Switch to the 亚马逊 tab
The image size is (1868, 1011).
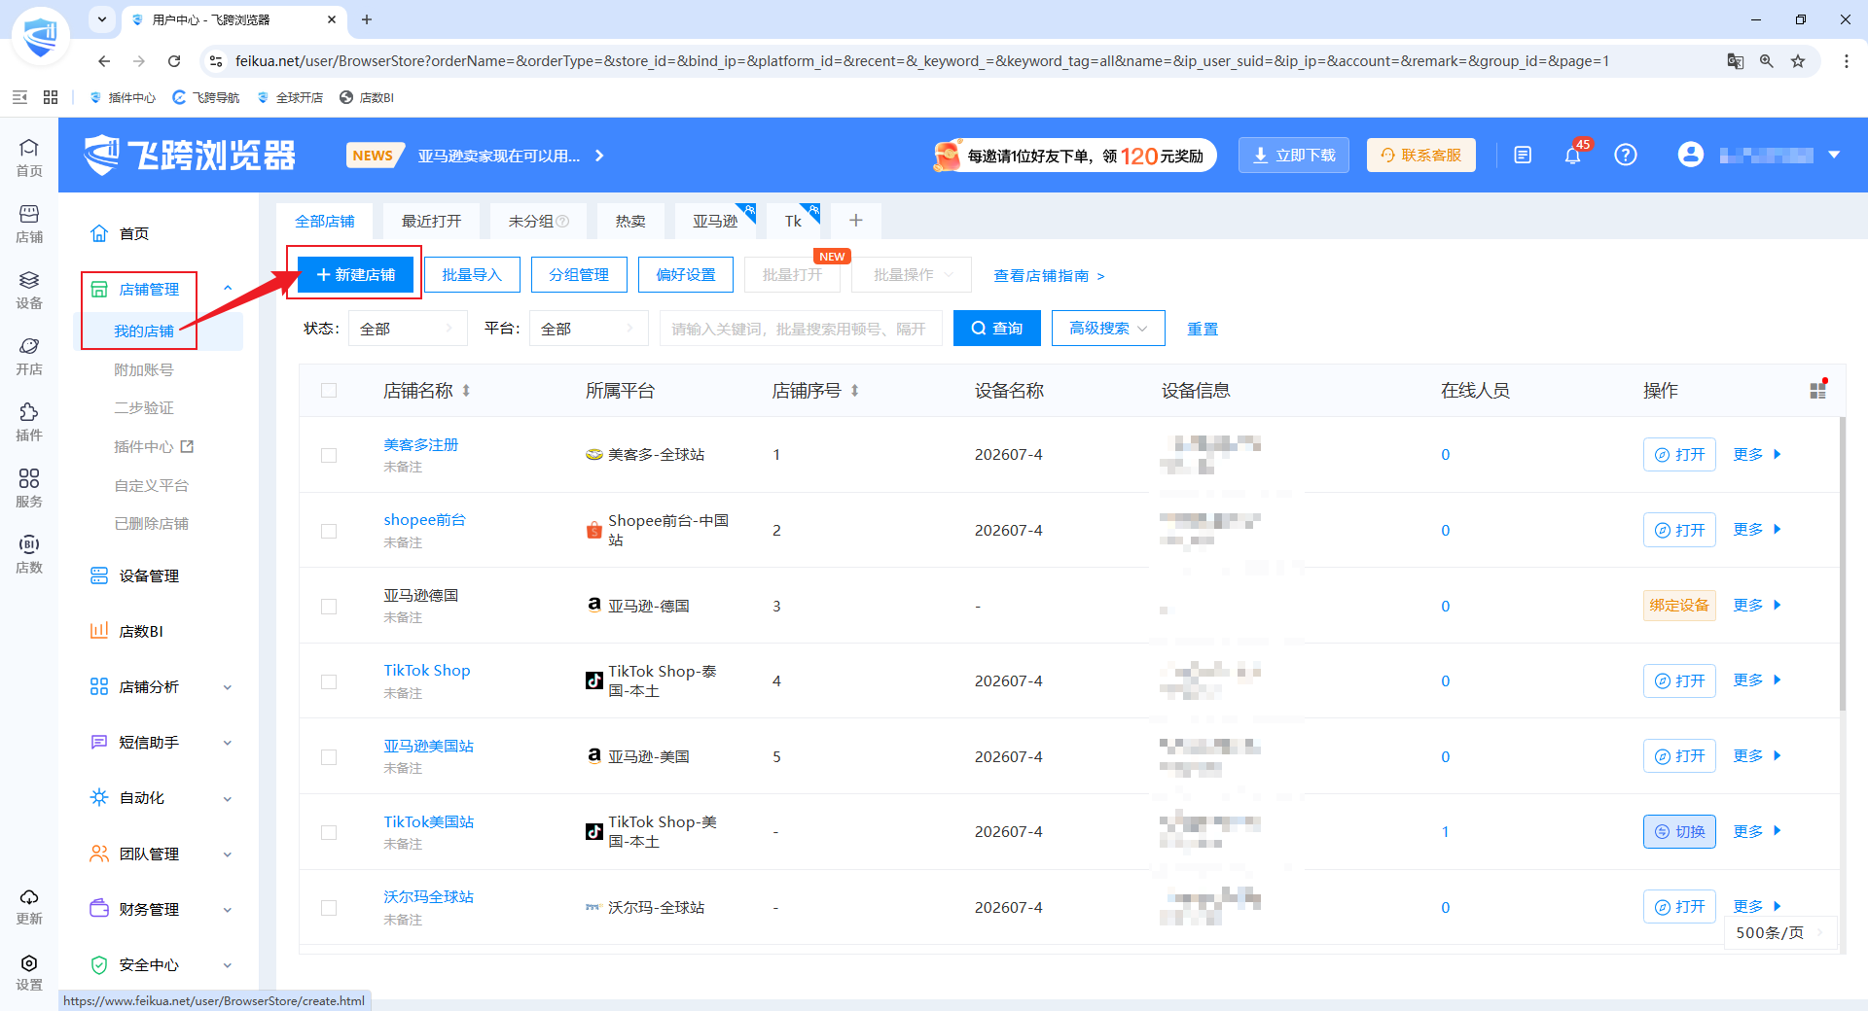(x=715, y=221)
